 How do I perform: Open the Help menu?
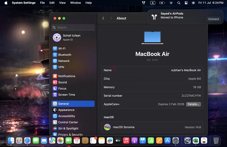click(x=89, y=3)
